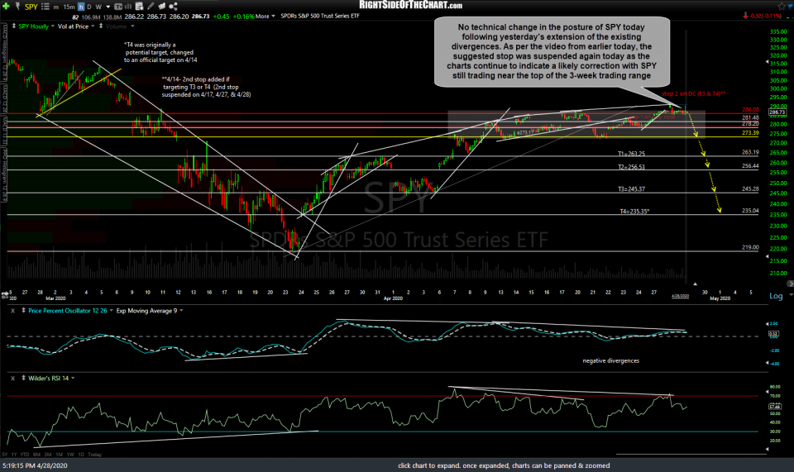Click the click chart to expand caption
Image resolution: width=794 pixels, height=472 pixels.
coord(504,465)
